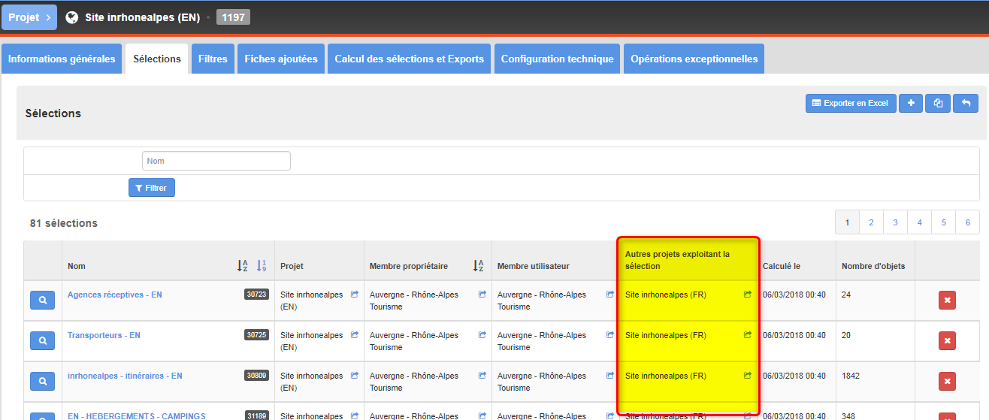
Task: Click the 81 sélections count label
Action: (x=64, y=223)
